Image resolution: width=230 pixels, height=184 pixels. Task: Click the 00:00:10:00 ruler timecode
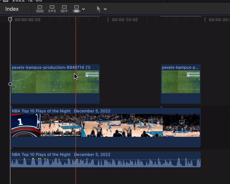tap(125, 20)
